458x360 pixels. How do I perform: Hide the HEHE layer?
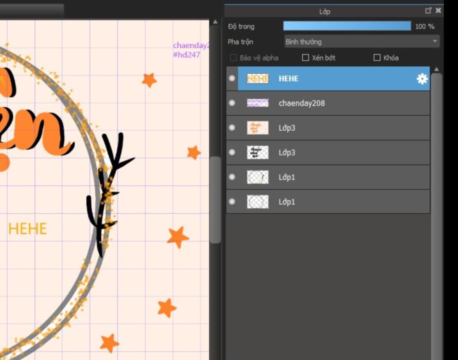coord(232,78)
